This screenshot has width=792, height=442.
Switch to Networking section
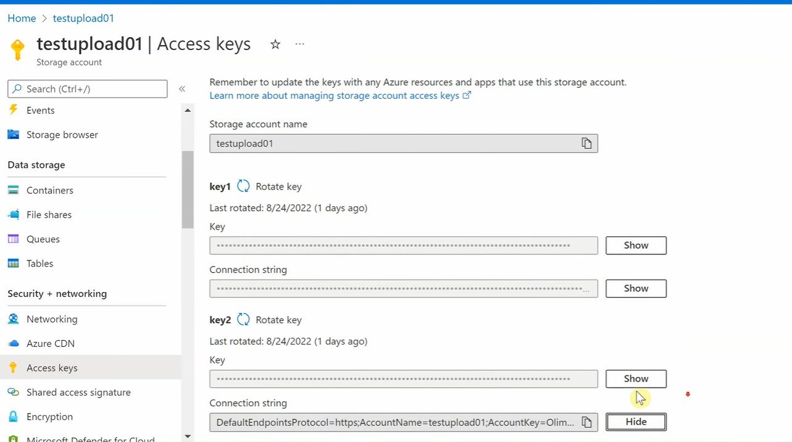pos(52,319)
